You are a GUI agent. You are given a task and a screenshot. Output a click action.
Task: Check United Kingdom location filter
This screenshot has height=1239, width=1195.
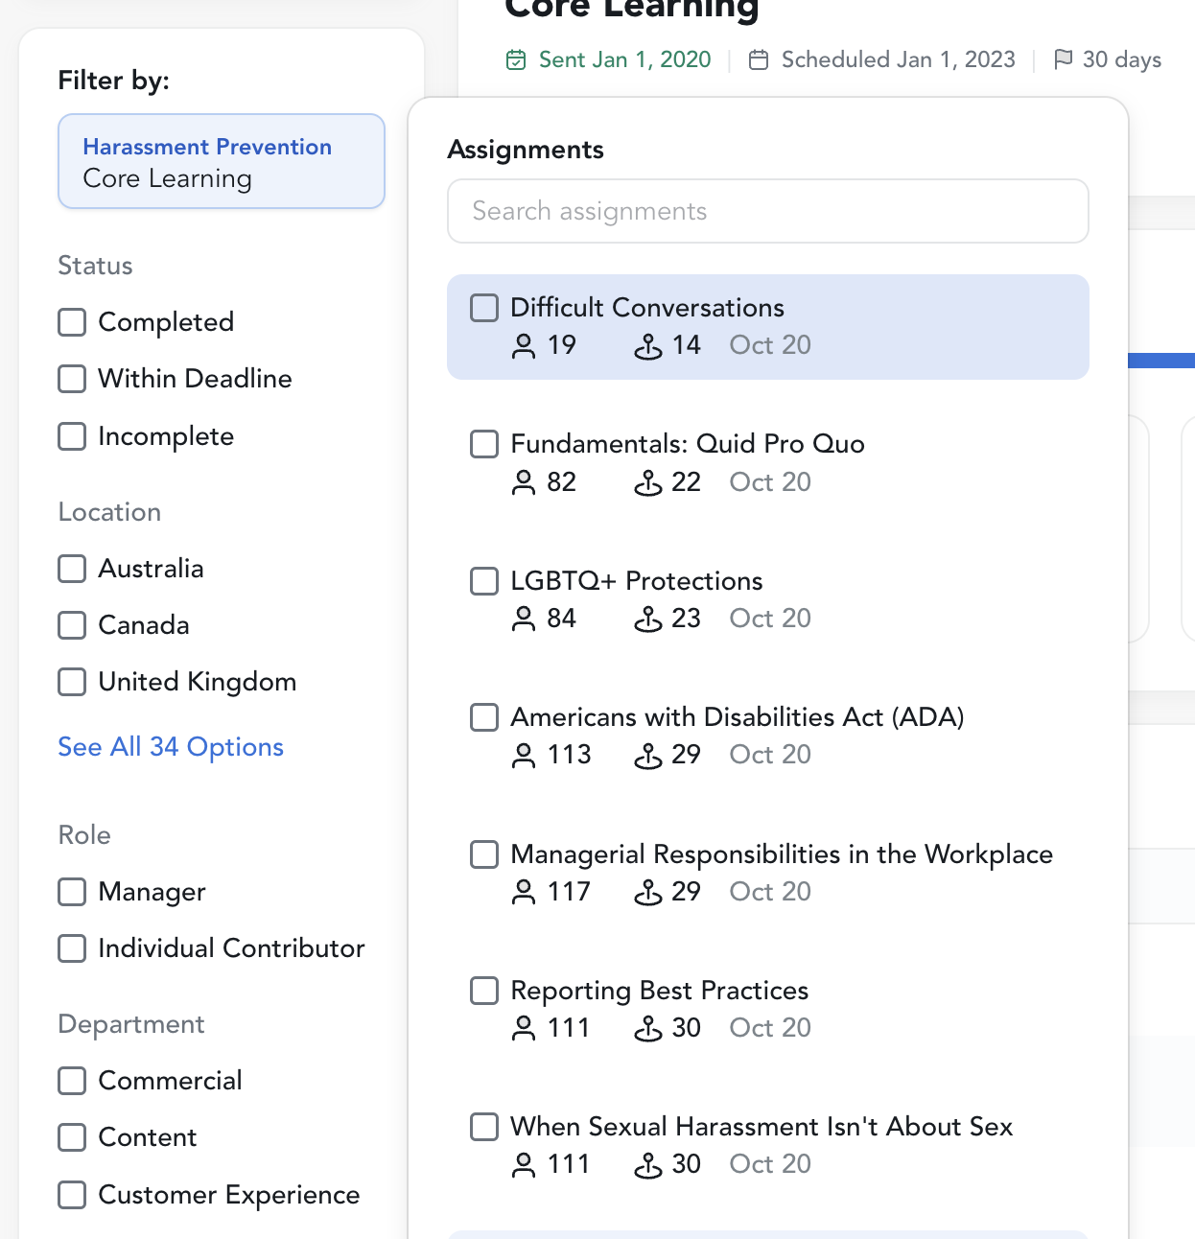point(72,682)
